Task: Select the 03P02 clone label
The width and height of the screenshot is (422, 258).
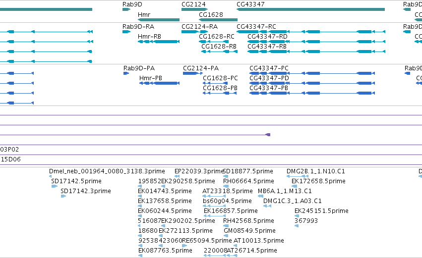Action: coord(9,150)
